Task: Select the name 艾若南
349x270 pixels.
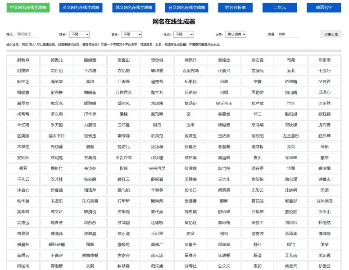Action: [x=291, y=255]
